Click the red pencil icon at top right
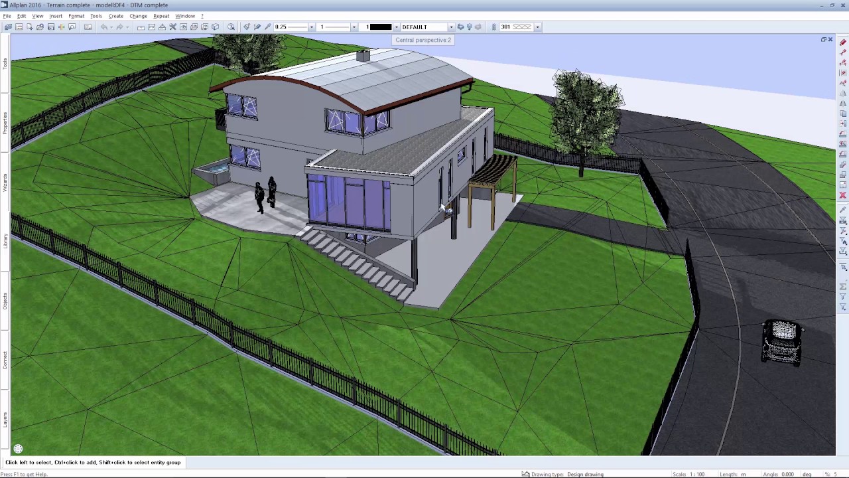The image size is (849, 478). click(x=843, y=42)
